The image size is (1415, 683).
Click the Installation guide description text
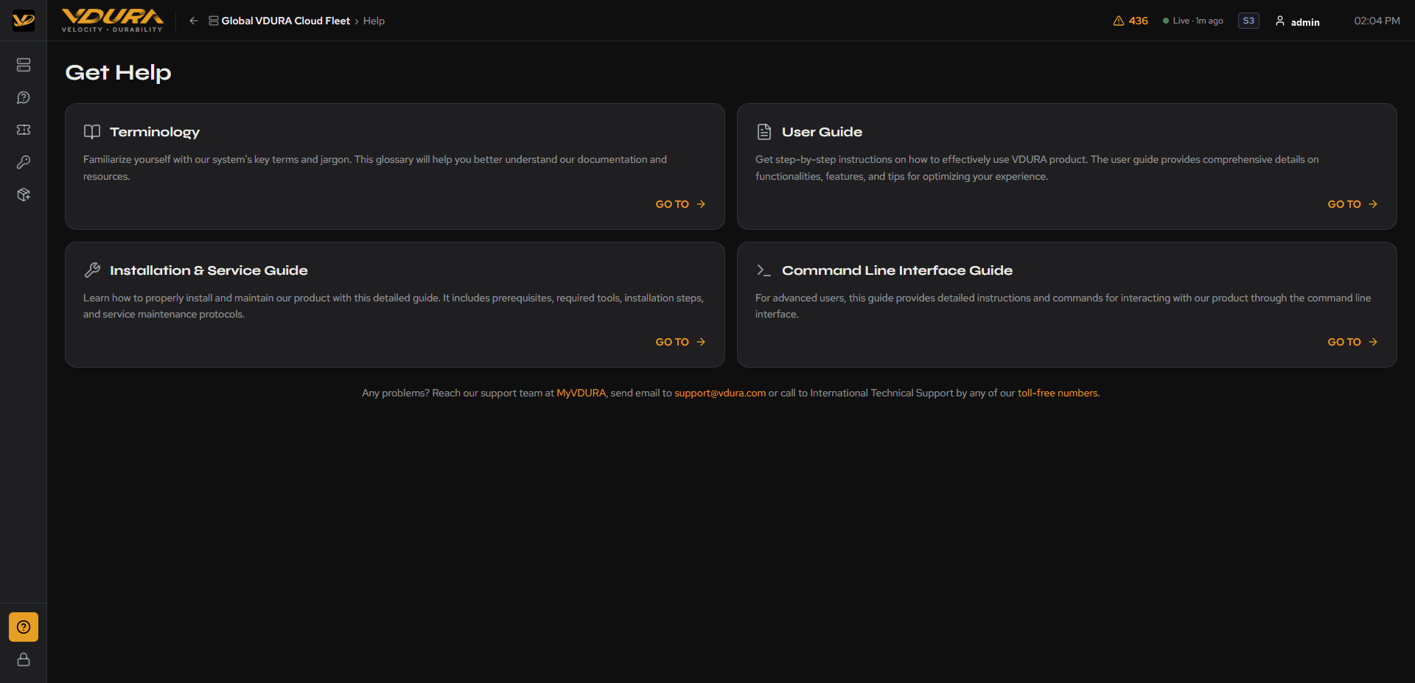point(394,306)
